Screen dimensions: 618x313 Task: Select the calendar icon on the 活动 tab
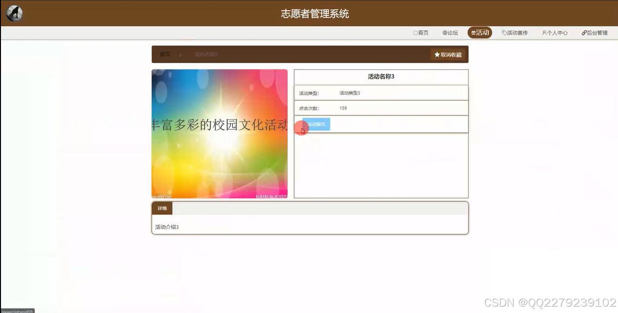(x=473, y=32)
